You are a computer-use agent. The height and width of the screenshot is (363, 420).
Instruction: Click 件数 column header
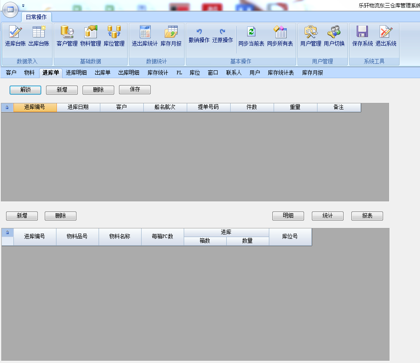pos(252,107)
